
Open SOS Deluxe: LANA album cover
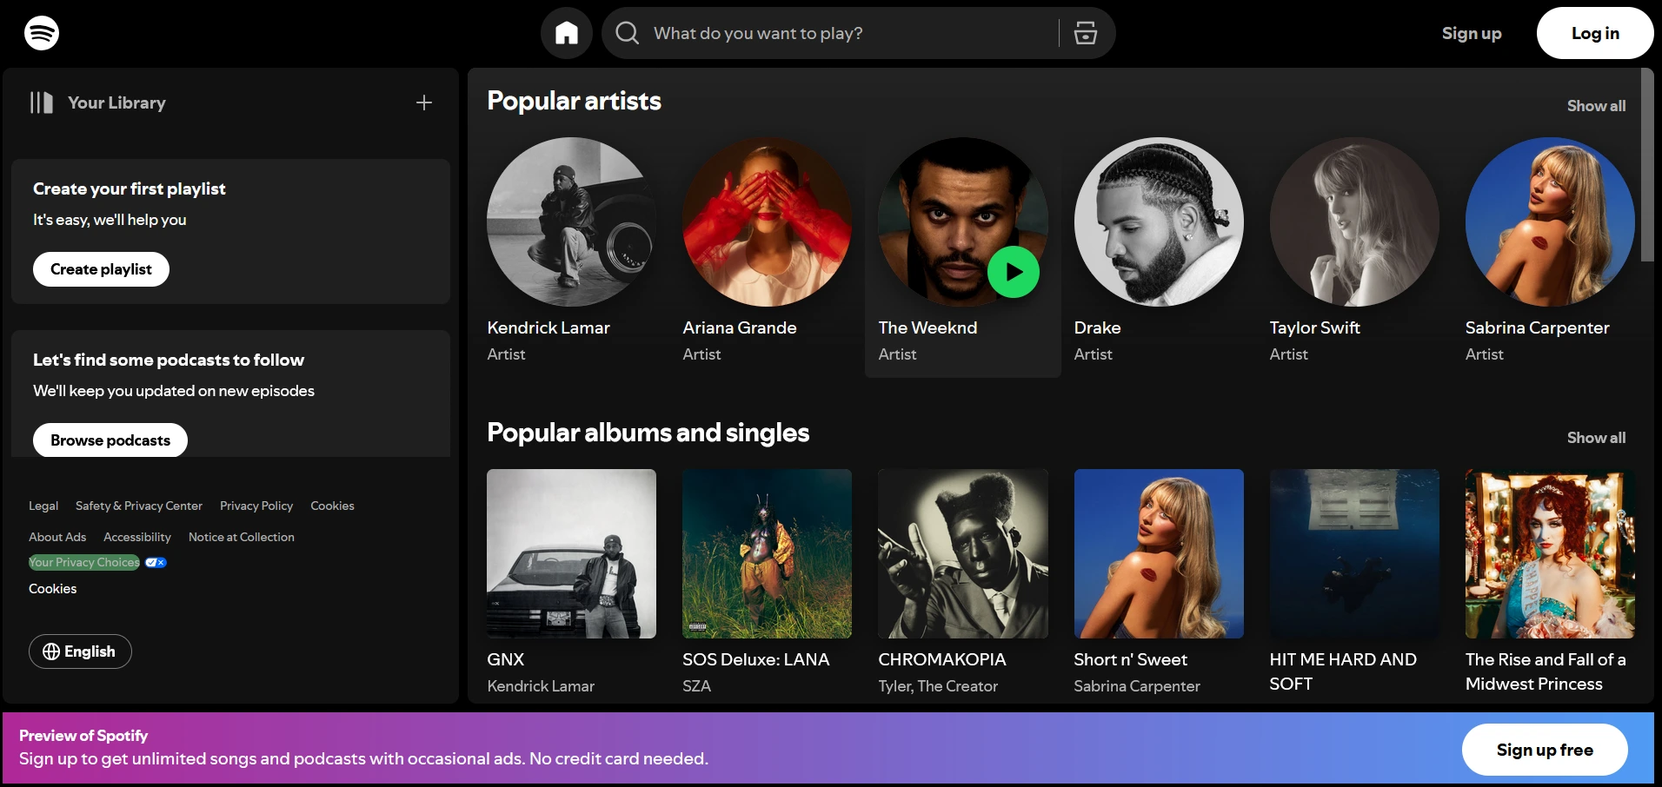(x=767, y=553)
